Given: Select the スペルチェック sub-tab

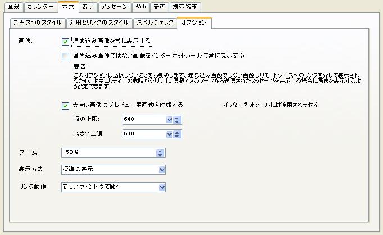Looking at the screenshot, I should pyautogui.click(x=155, y=22).
